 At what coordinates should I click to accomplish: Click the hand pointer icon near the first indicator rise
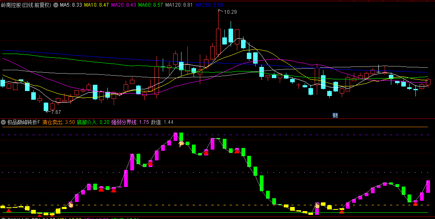pyautogui.click(x=71, y=204)
